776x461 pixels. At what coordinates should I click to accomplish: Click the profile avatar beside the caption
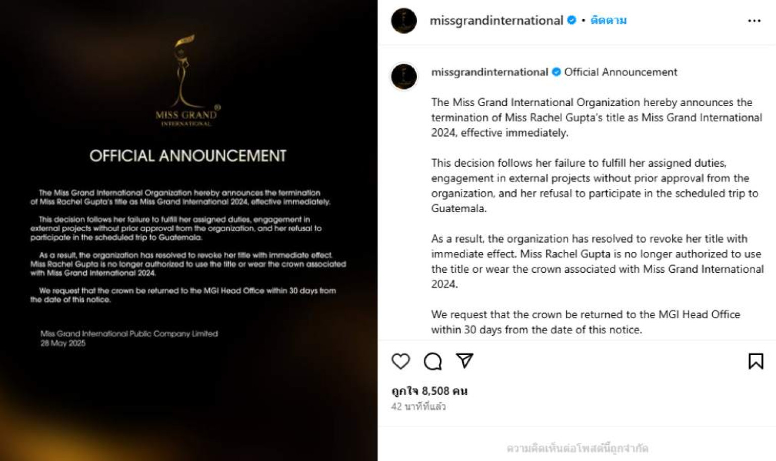click(x=404, y=76)
